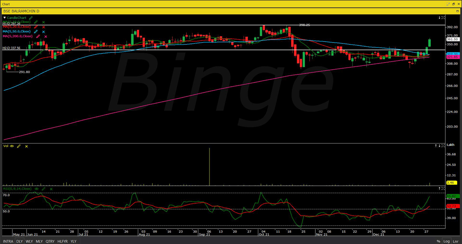Image resolution: width=462 pixels, height=244 pixels.
Task: Move the RSI panel up
Action: point(439,188)
